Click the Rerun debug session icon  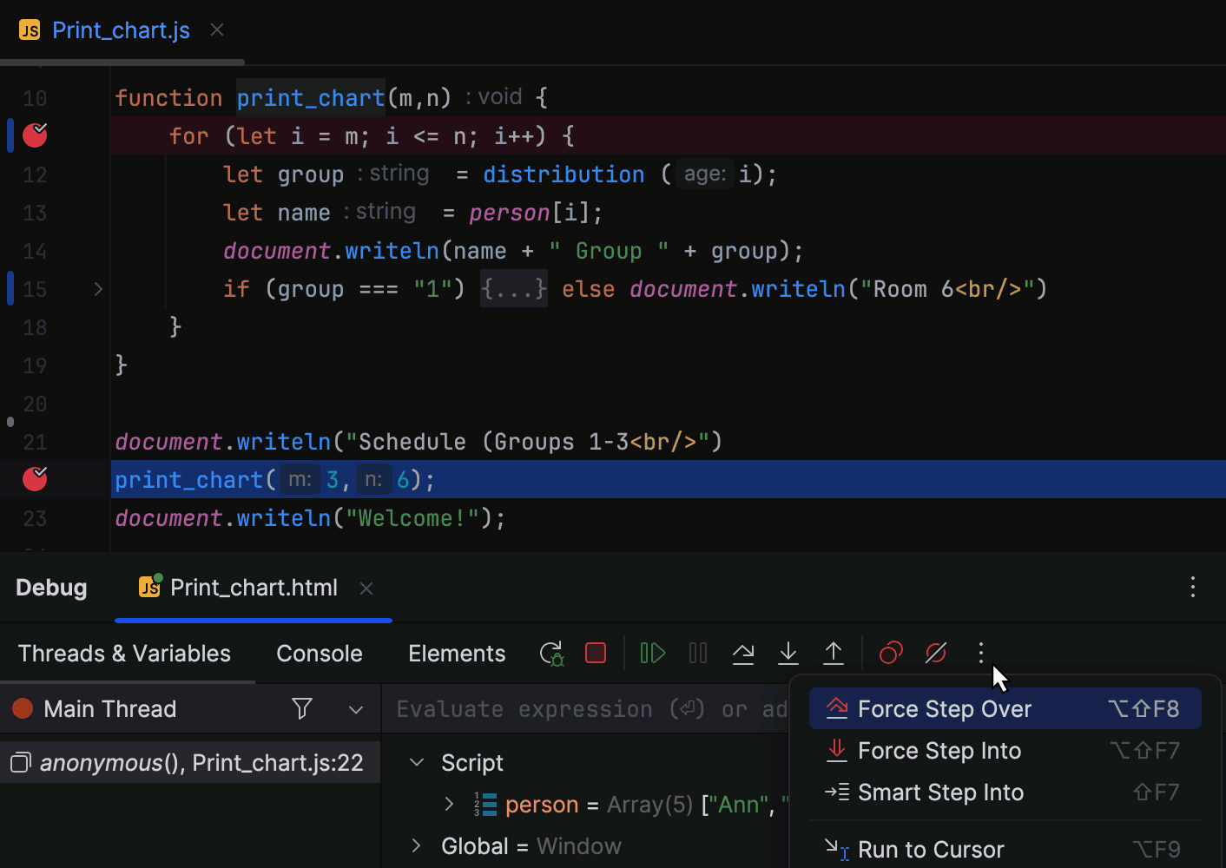pos(551,654)
